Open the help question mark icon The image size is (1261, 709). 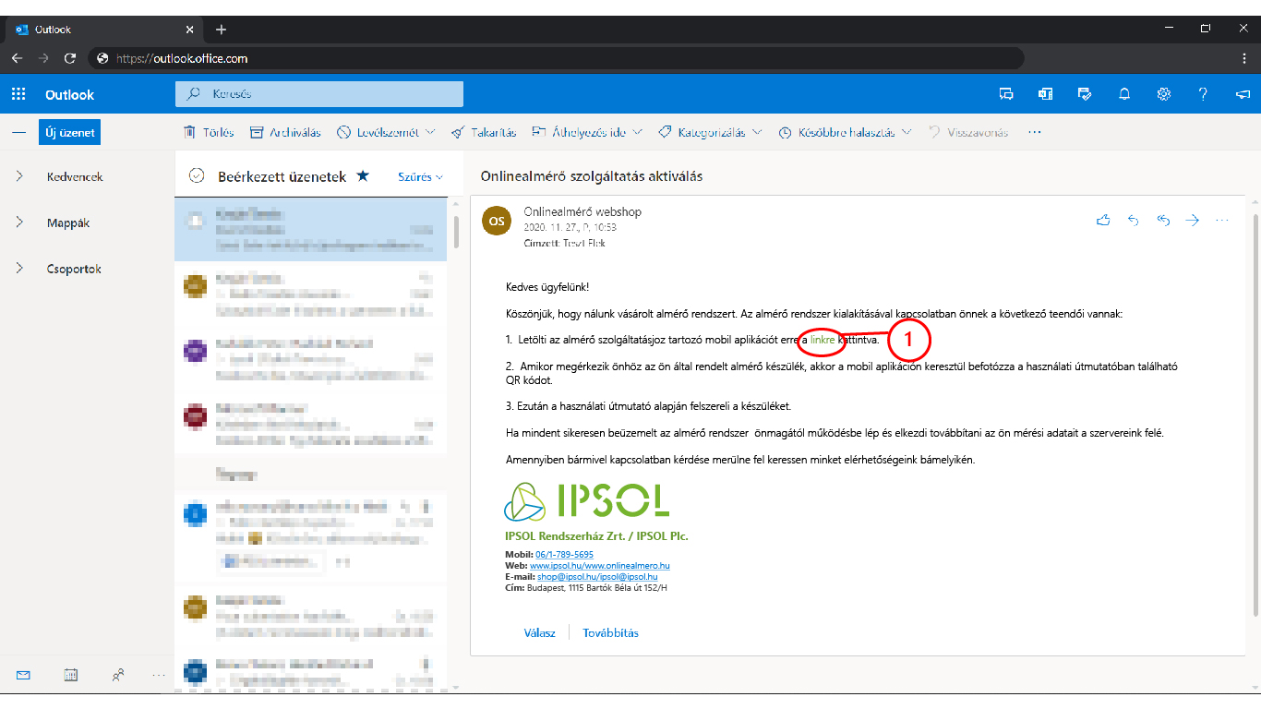point(1203,94)
